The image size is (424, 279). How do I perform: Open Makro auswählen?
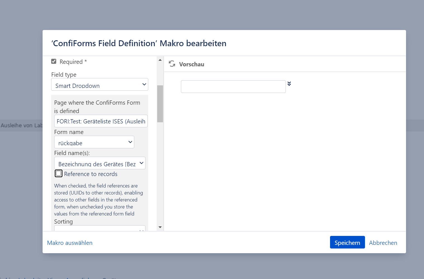click(x=70, y=243)
